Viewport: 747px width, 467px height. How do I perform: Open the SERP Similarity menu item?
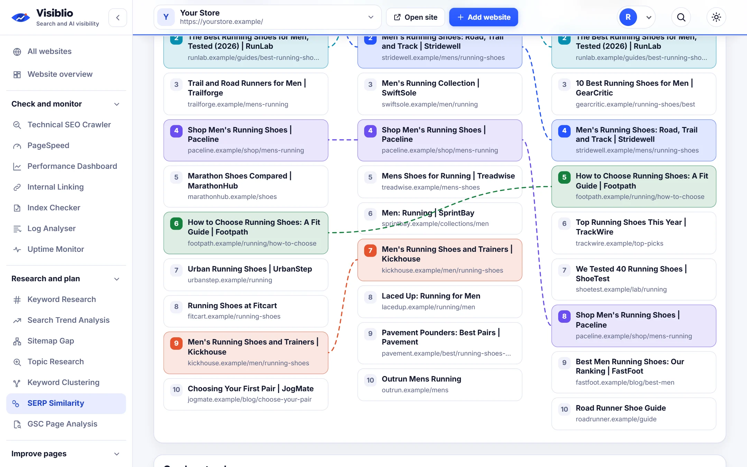(66, 403)
